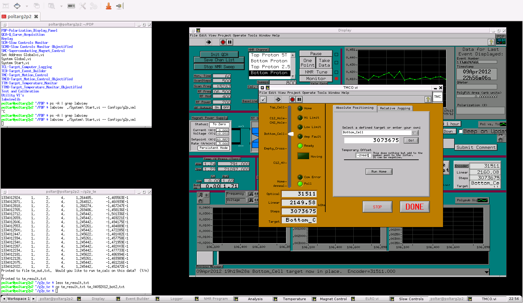The image size is (523, 303).
Task: Click NMR Channel list scroll up arrow
Action: click(293, 55)
